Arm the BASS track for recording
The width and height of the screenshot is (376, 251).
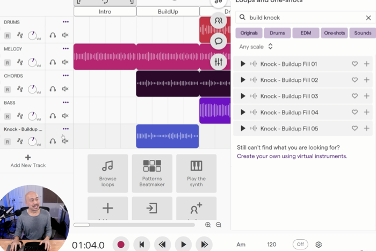click(8, 116)
